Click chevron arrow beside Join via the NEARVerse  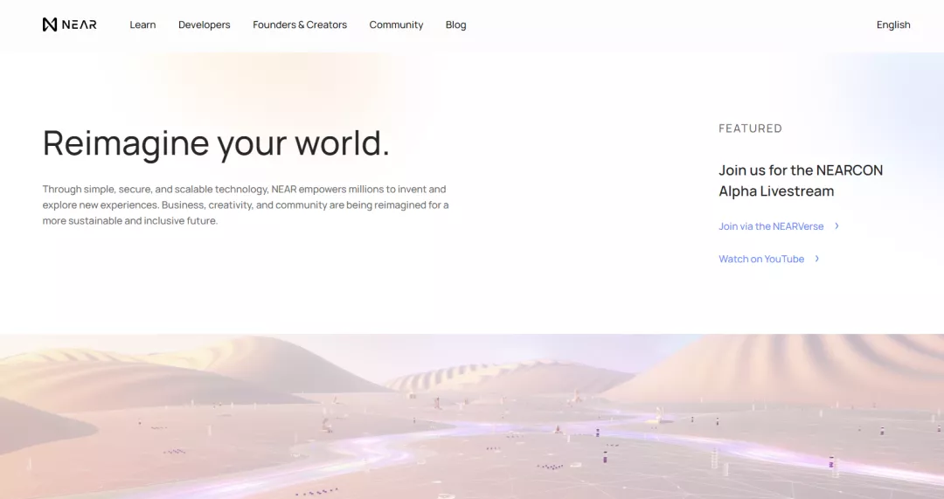pyautogui.click(x=836, y=226)
